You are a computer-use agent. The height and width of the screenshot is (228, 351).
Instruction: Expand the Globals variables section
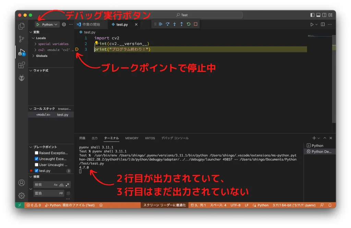click(41, 56)
